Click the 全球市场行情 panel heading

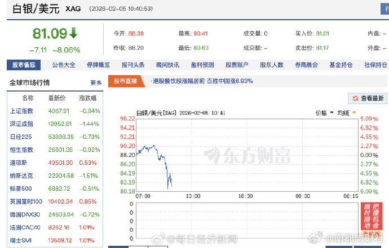(29, 83)
